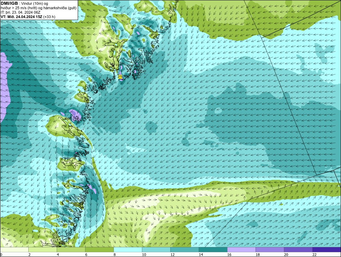Click the DMI/IGB title text
The image size is (341, 257).
click(x=9, y=3)
